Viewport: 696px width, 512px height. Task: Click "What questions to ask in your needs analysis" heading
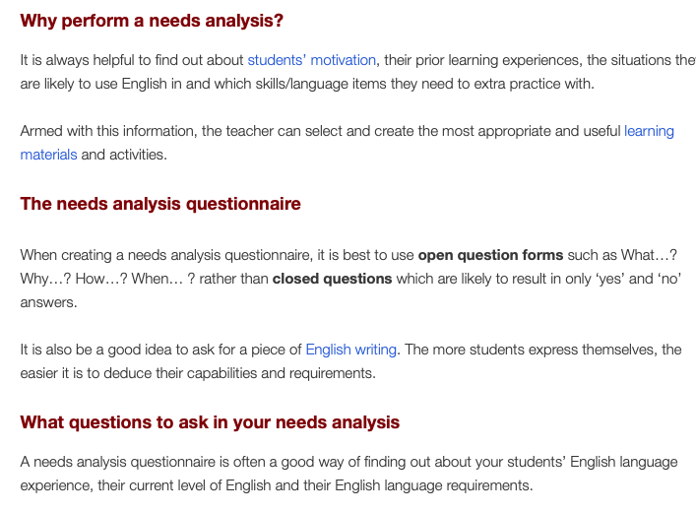tap(210, 423)
